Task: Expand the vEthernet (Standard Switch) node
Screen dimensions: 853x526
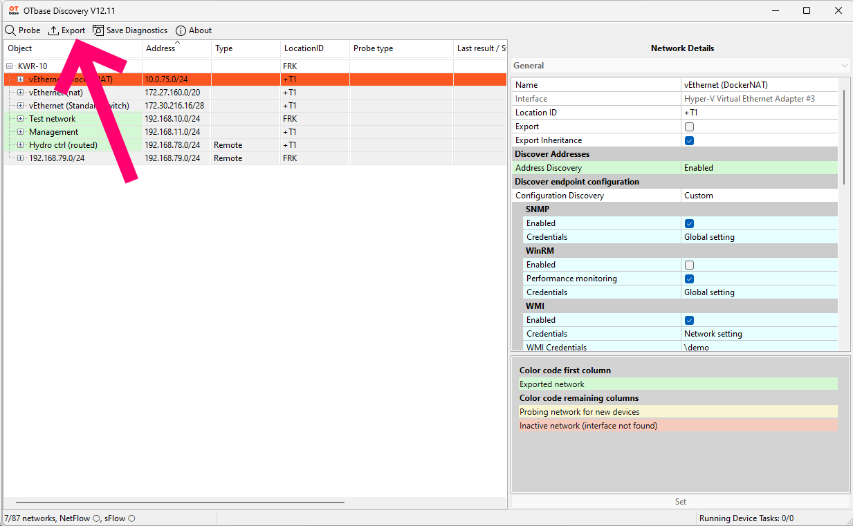Action: (21, 106)
